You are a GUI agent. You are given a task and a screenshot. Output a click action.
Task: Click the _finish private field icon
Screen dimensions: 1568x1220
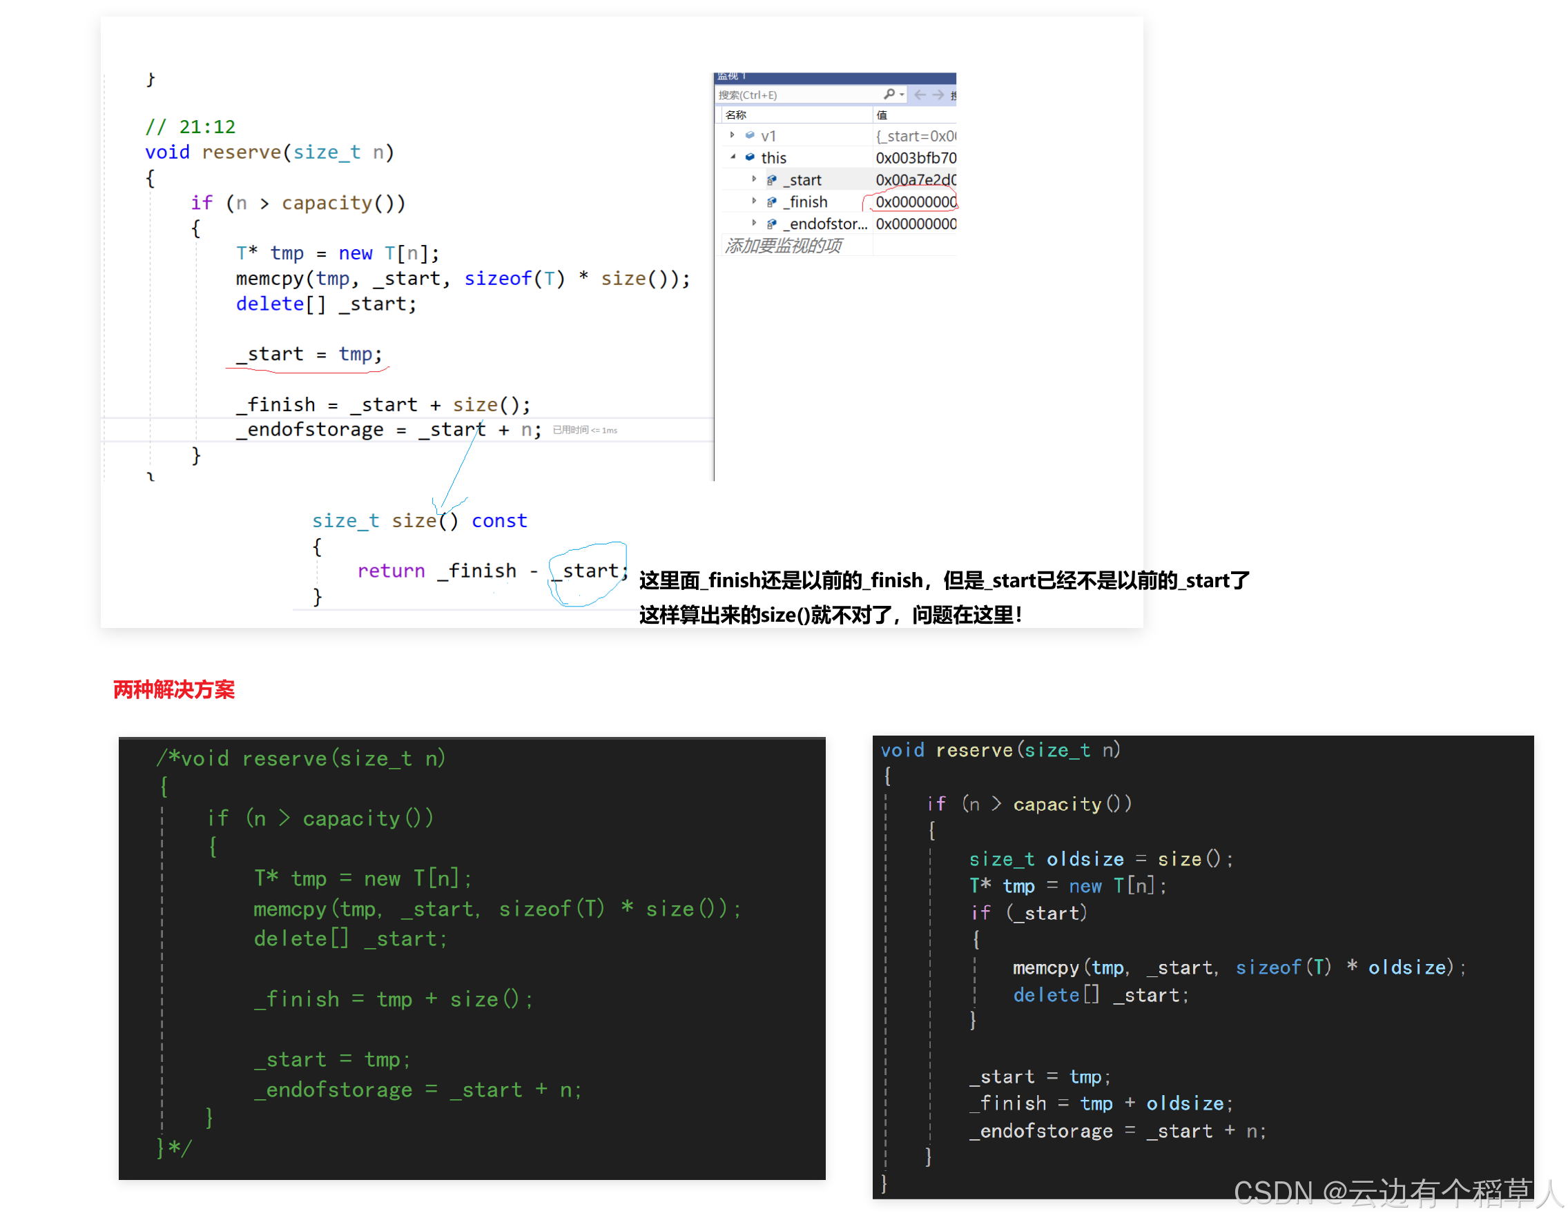[x=771, y=202]
